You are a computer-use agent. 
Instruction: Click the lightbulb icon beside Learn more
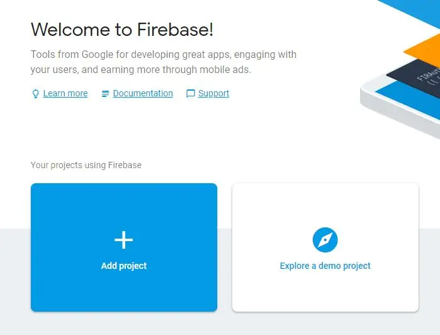(x=35, y=94)
